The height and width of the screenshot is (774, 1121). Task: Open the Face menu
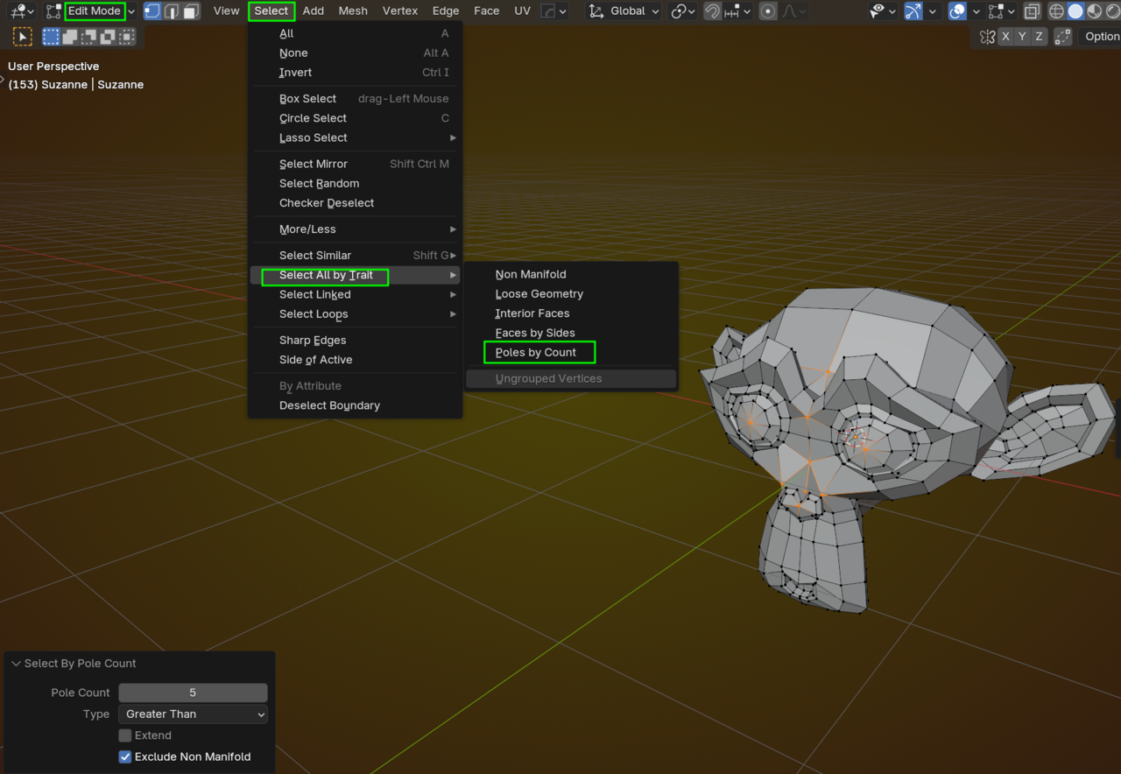point(487,11)
